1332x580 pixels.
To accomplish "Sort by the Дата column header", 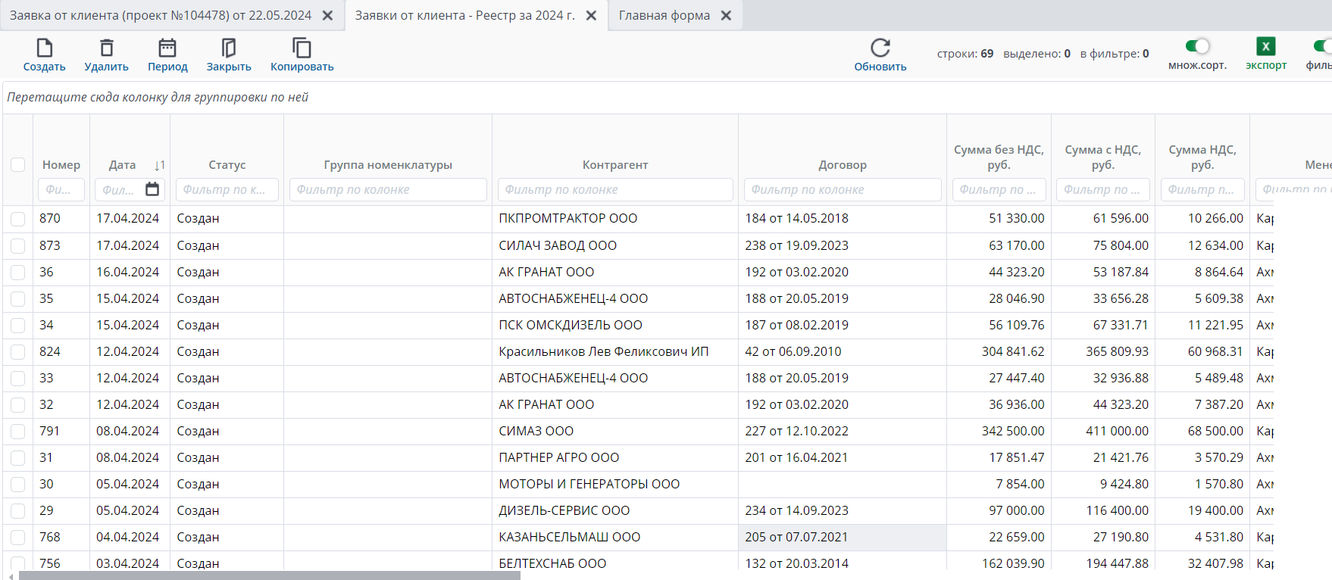I will click(x=123, y=165).
